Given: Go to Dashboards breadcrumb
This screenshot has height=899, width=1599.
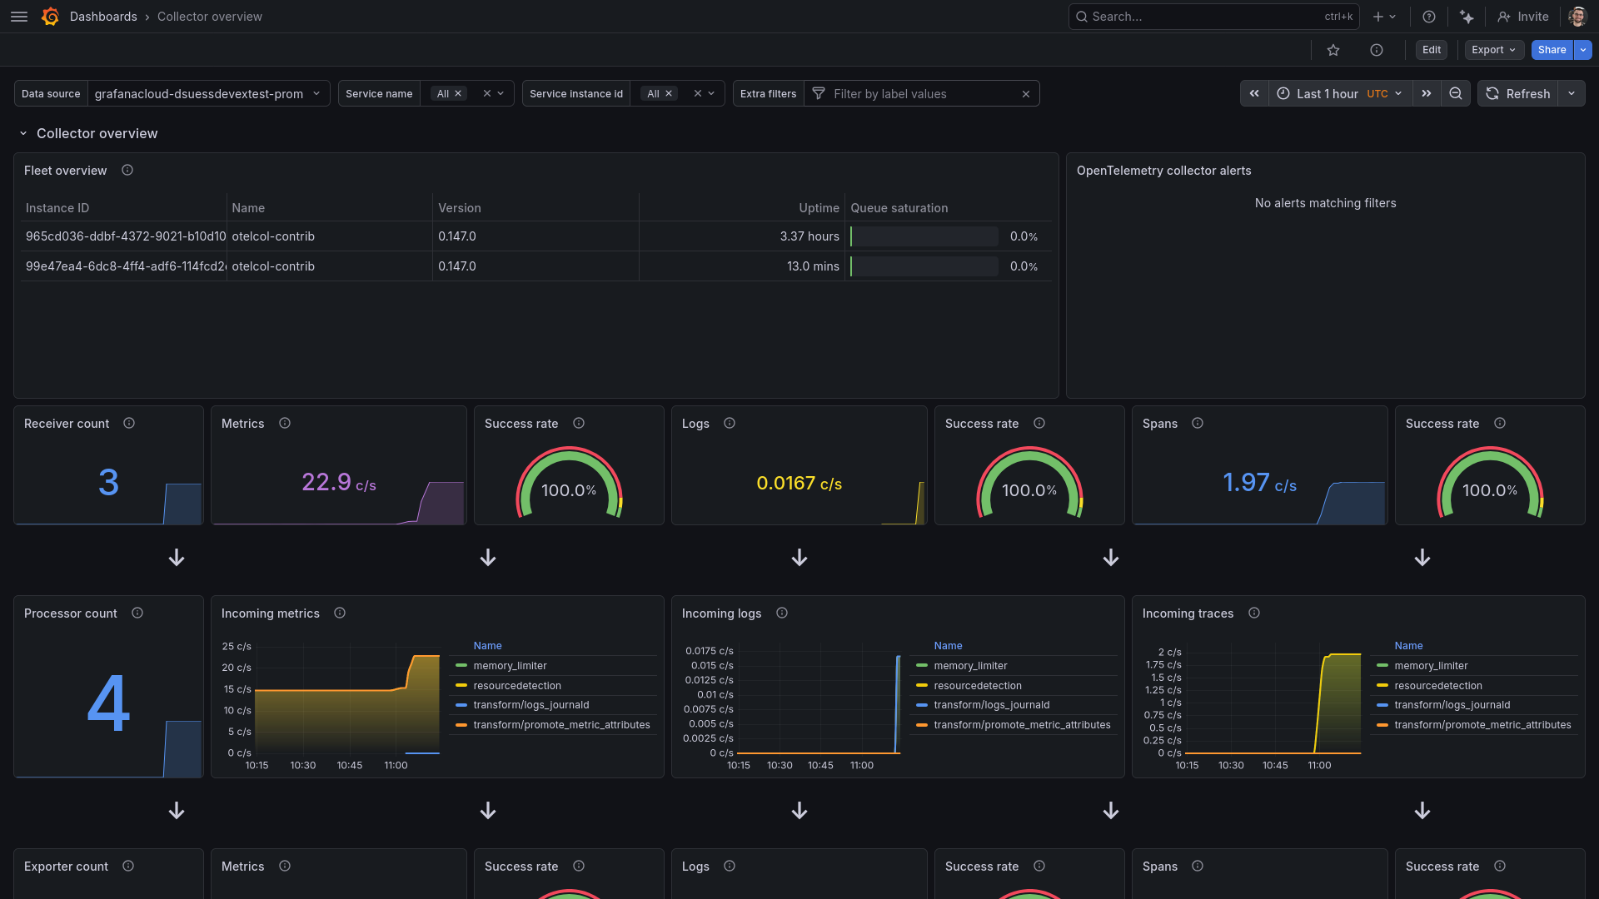Looking at the screenshot, I should click(103, 17).
